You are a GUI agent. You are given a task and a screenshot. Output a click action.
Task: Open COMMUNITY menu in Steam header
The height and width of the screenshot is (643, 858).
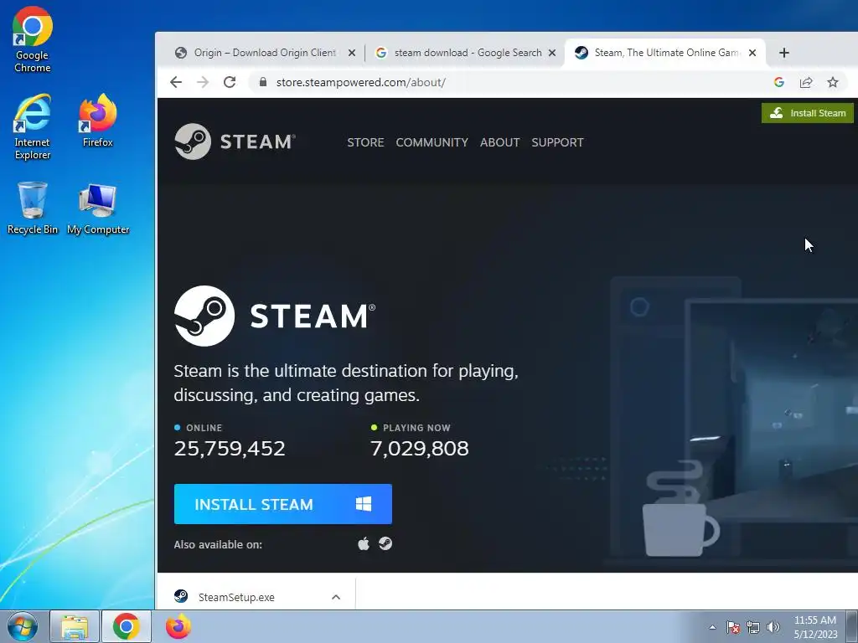[x=432, y=142]
